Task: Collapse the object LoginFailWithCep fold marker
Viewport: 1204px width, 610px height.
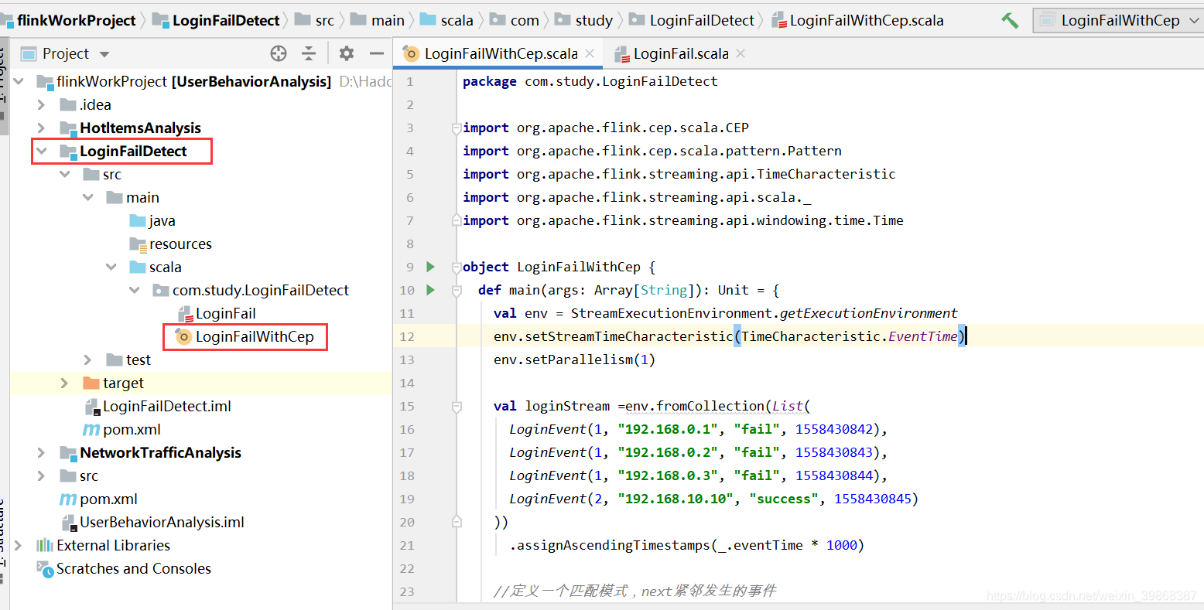Action: coord(457,267)
